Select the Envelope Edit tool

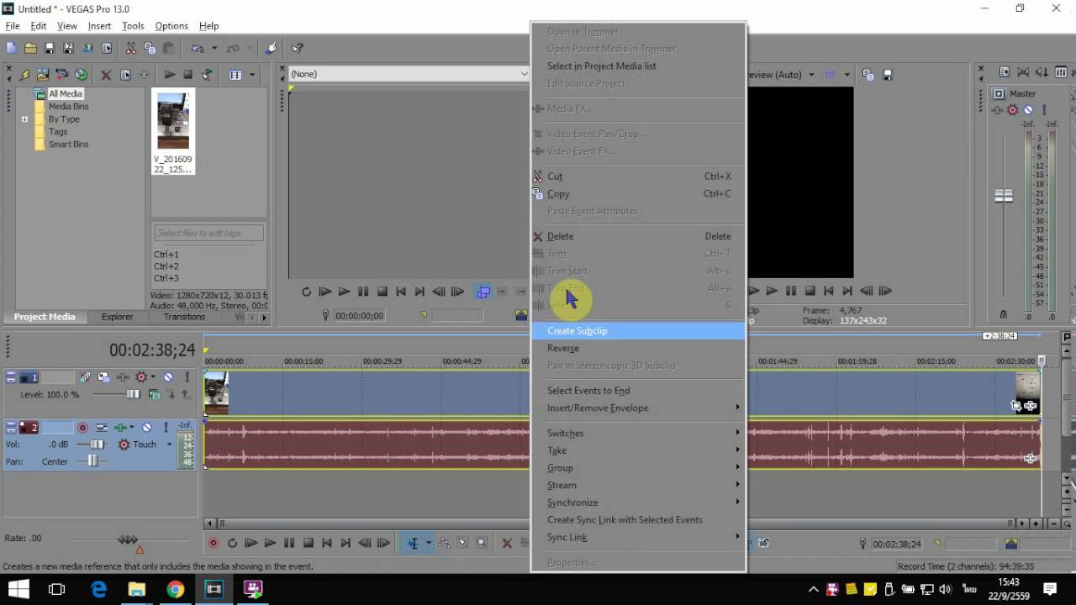point(444,544)
